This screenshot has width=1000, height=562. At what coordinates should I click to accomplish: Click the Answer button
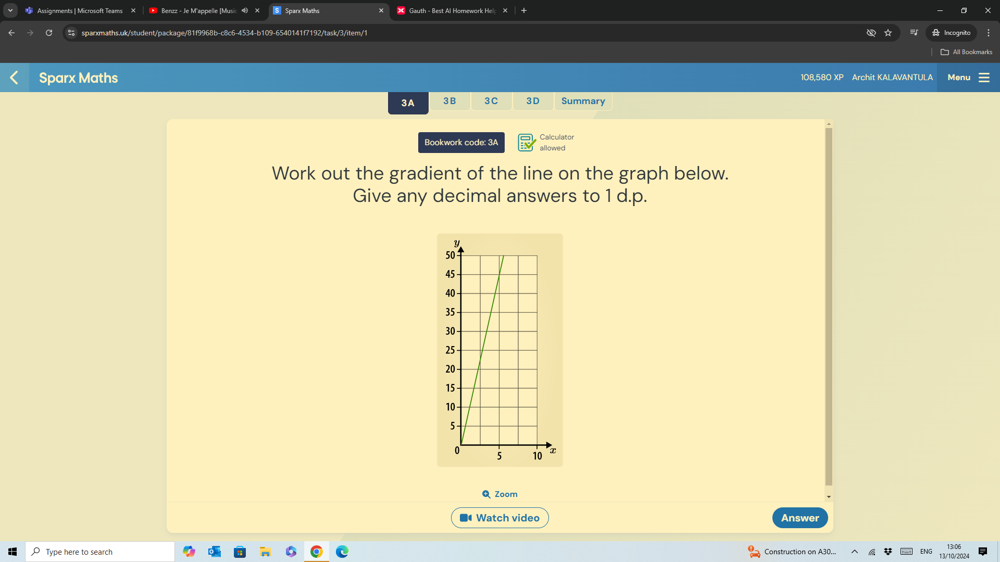tap(800, 517)
